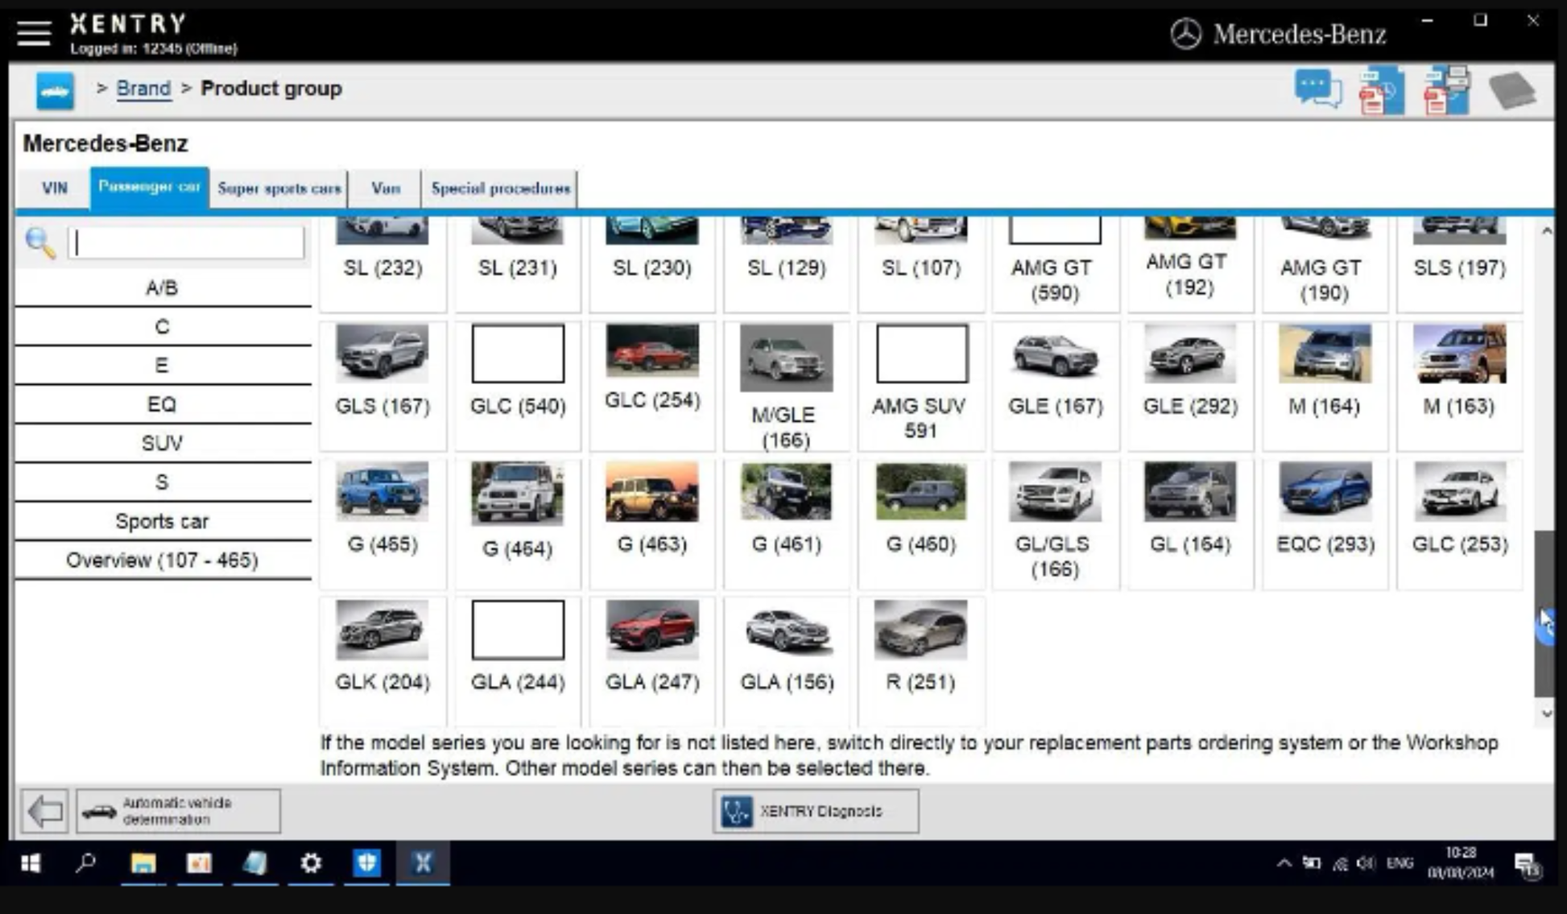Click the back arrow button
Image resolution: width=1567 pixels, height=914 pixels.
point(44,811)
